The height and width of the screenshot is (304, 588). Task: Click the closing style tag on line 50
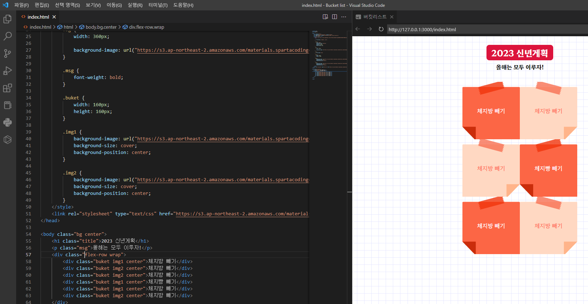pos(62,207)
